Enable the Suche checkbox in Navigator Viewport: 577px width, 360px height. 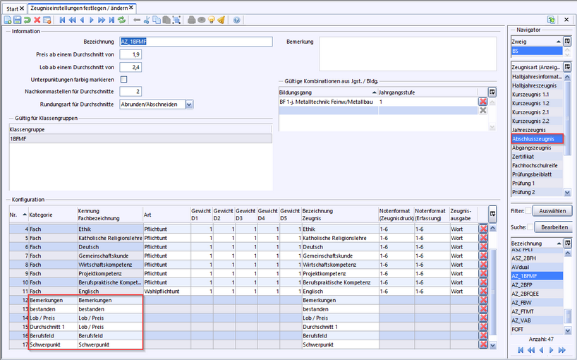pyautogui.click(x=528, y=227)
